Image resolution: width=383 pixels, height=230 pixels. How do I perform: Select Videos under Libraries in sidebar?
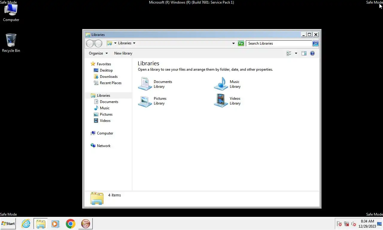[x=105, y=121]
